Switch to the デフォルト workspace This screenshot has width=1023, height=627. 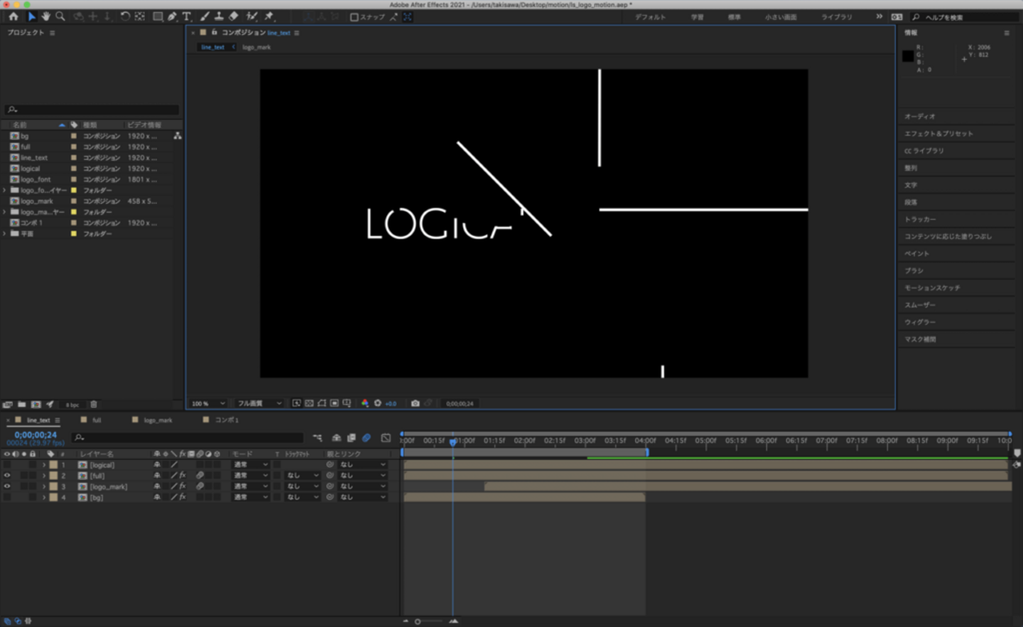[650, 17]
